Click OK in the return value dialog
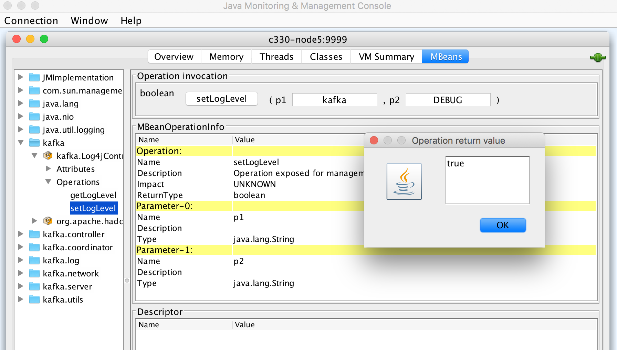 (502, 225)
